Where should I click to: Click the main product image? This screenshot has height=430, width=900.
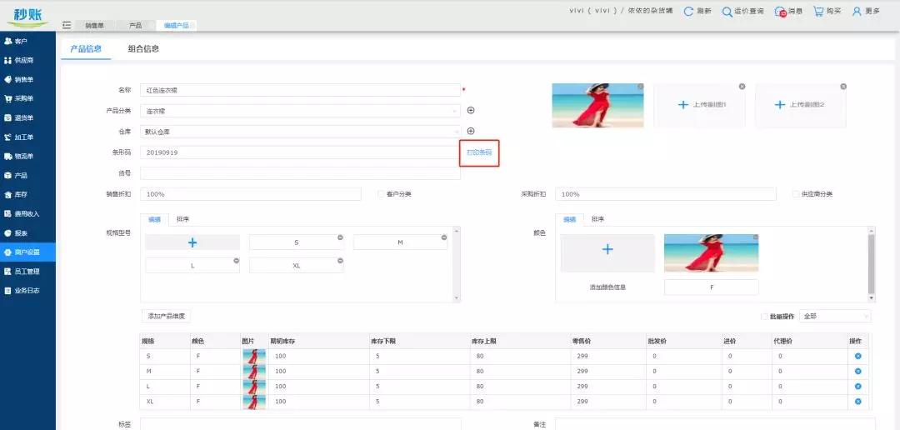pyautogui.click(x=597, y=106)
